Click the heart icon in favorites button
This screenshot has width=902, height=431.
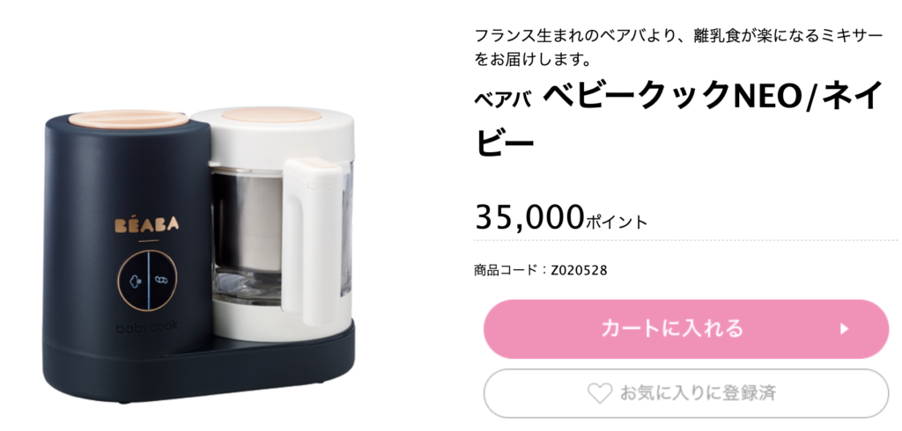pyautogui.click(x=599, y=394)
